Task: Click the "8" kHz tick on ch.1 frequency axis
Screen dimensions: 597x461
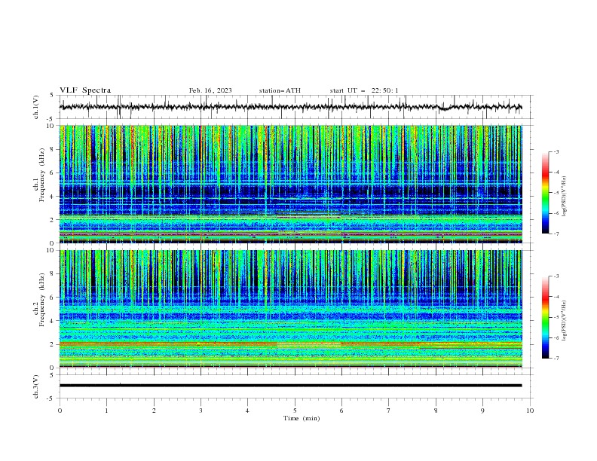Action: pos(52,149)
